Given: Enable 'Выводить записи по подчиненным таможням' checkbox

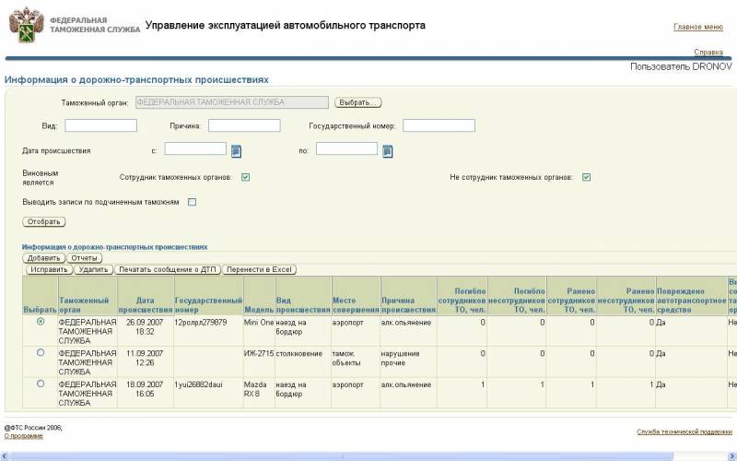Looking at the screenshot, I should point(192,202).
